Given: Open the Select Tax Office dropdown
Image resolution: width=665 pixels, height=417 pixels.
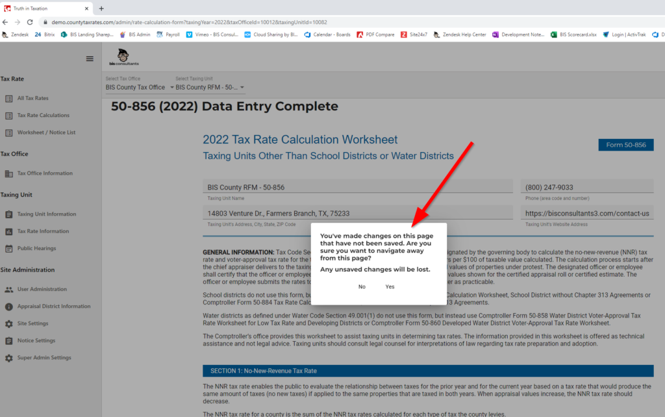Looking at the screenshot, I should pyautogui.click(x=140, y=87).
